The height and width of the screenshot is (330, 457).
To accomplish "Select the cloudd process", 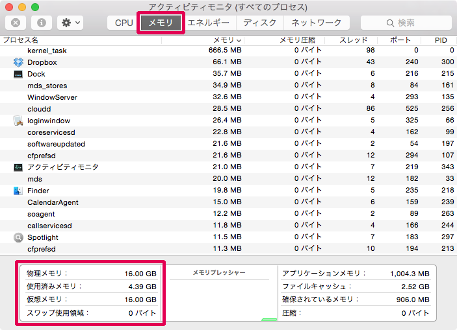I will (x=39, y=109).
